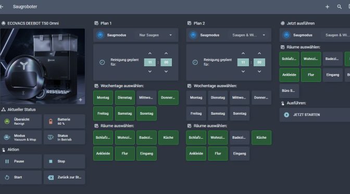The height and width of the screenshot is (194, 350).
Task: Click the play icon on JETZT STARTEN
Action: [x=286, y=115]
